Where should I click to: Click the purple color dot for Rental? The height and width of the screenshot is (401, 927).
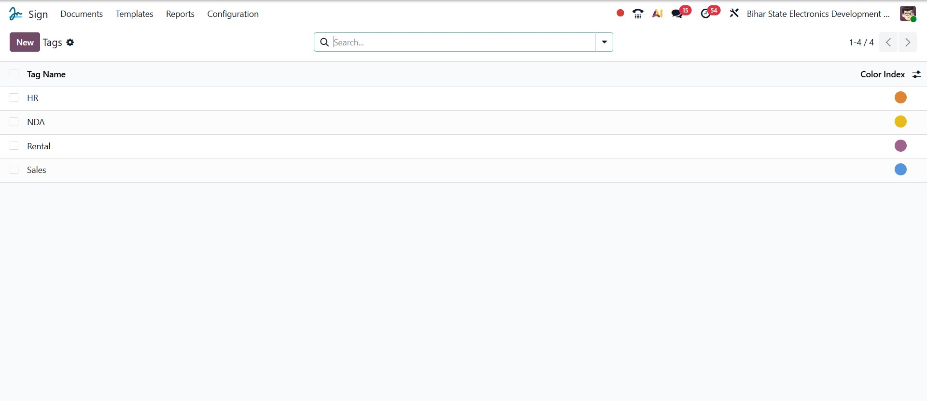point(900,146)
